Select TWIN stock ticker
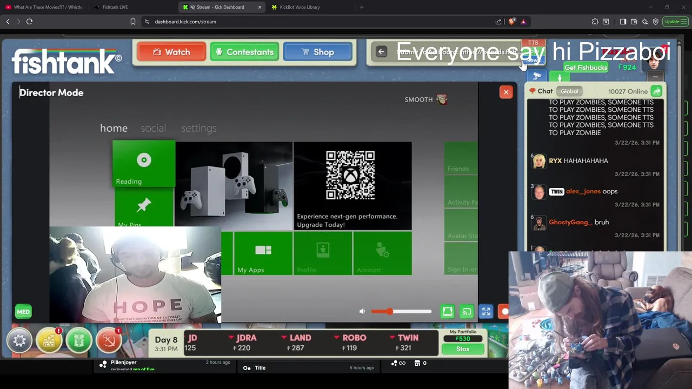The image size is (692, 389). coord(404,343)
